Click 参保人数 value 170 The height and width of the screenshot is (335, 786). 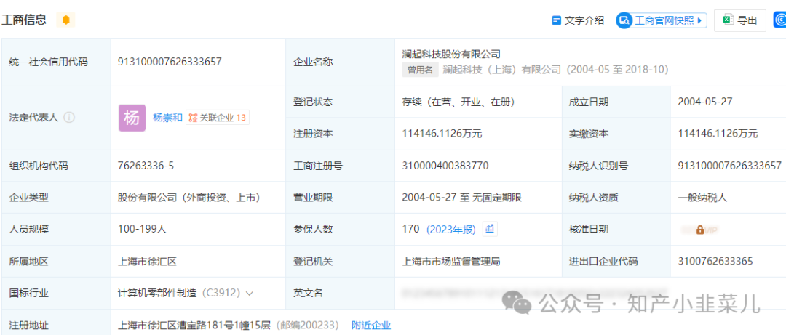point(410,229)
